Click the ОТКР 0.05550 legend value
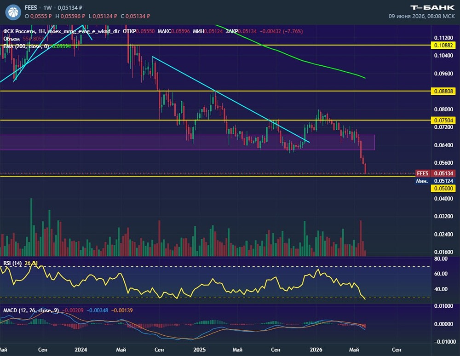Image resolution: width=460 pixels, height=356 pixels. point(139,31)
